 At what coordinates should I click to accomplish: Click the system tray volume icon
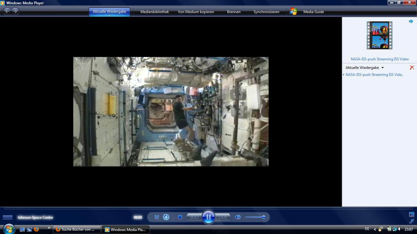(400, 229)
